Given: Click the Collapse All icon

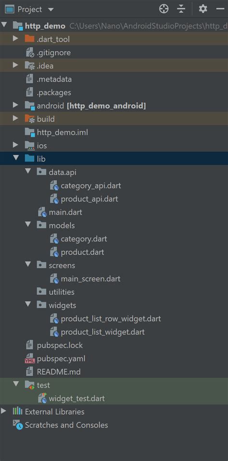Looking at the screenshot, I should [181, 9].
